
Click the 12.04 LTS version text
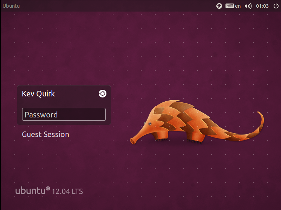[67, 191]
